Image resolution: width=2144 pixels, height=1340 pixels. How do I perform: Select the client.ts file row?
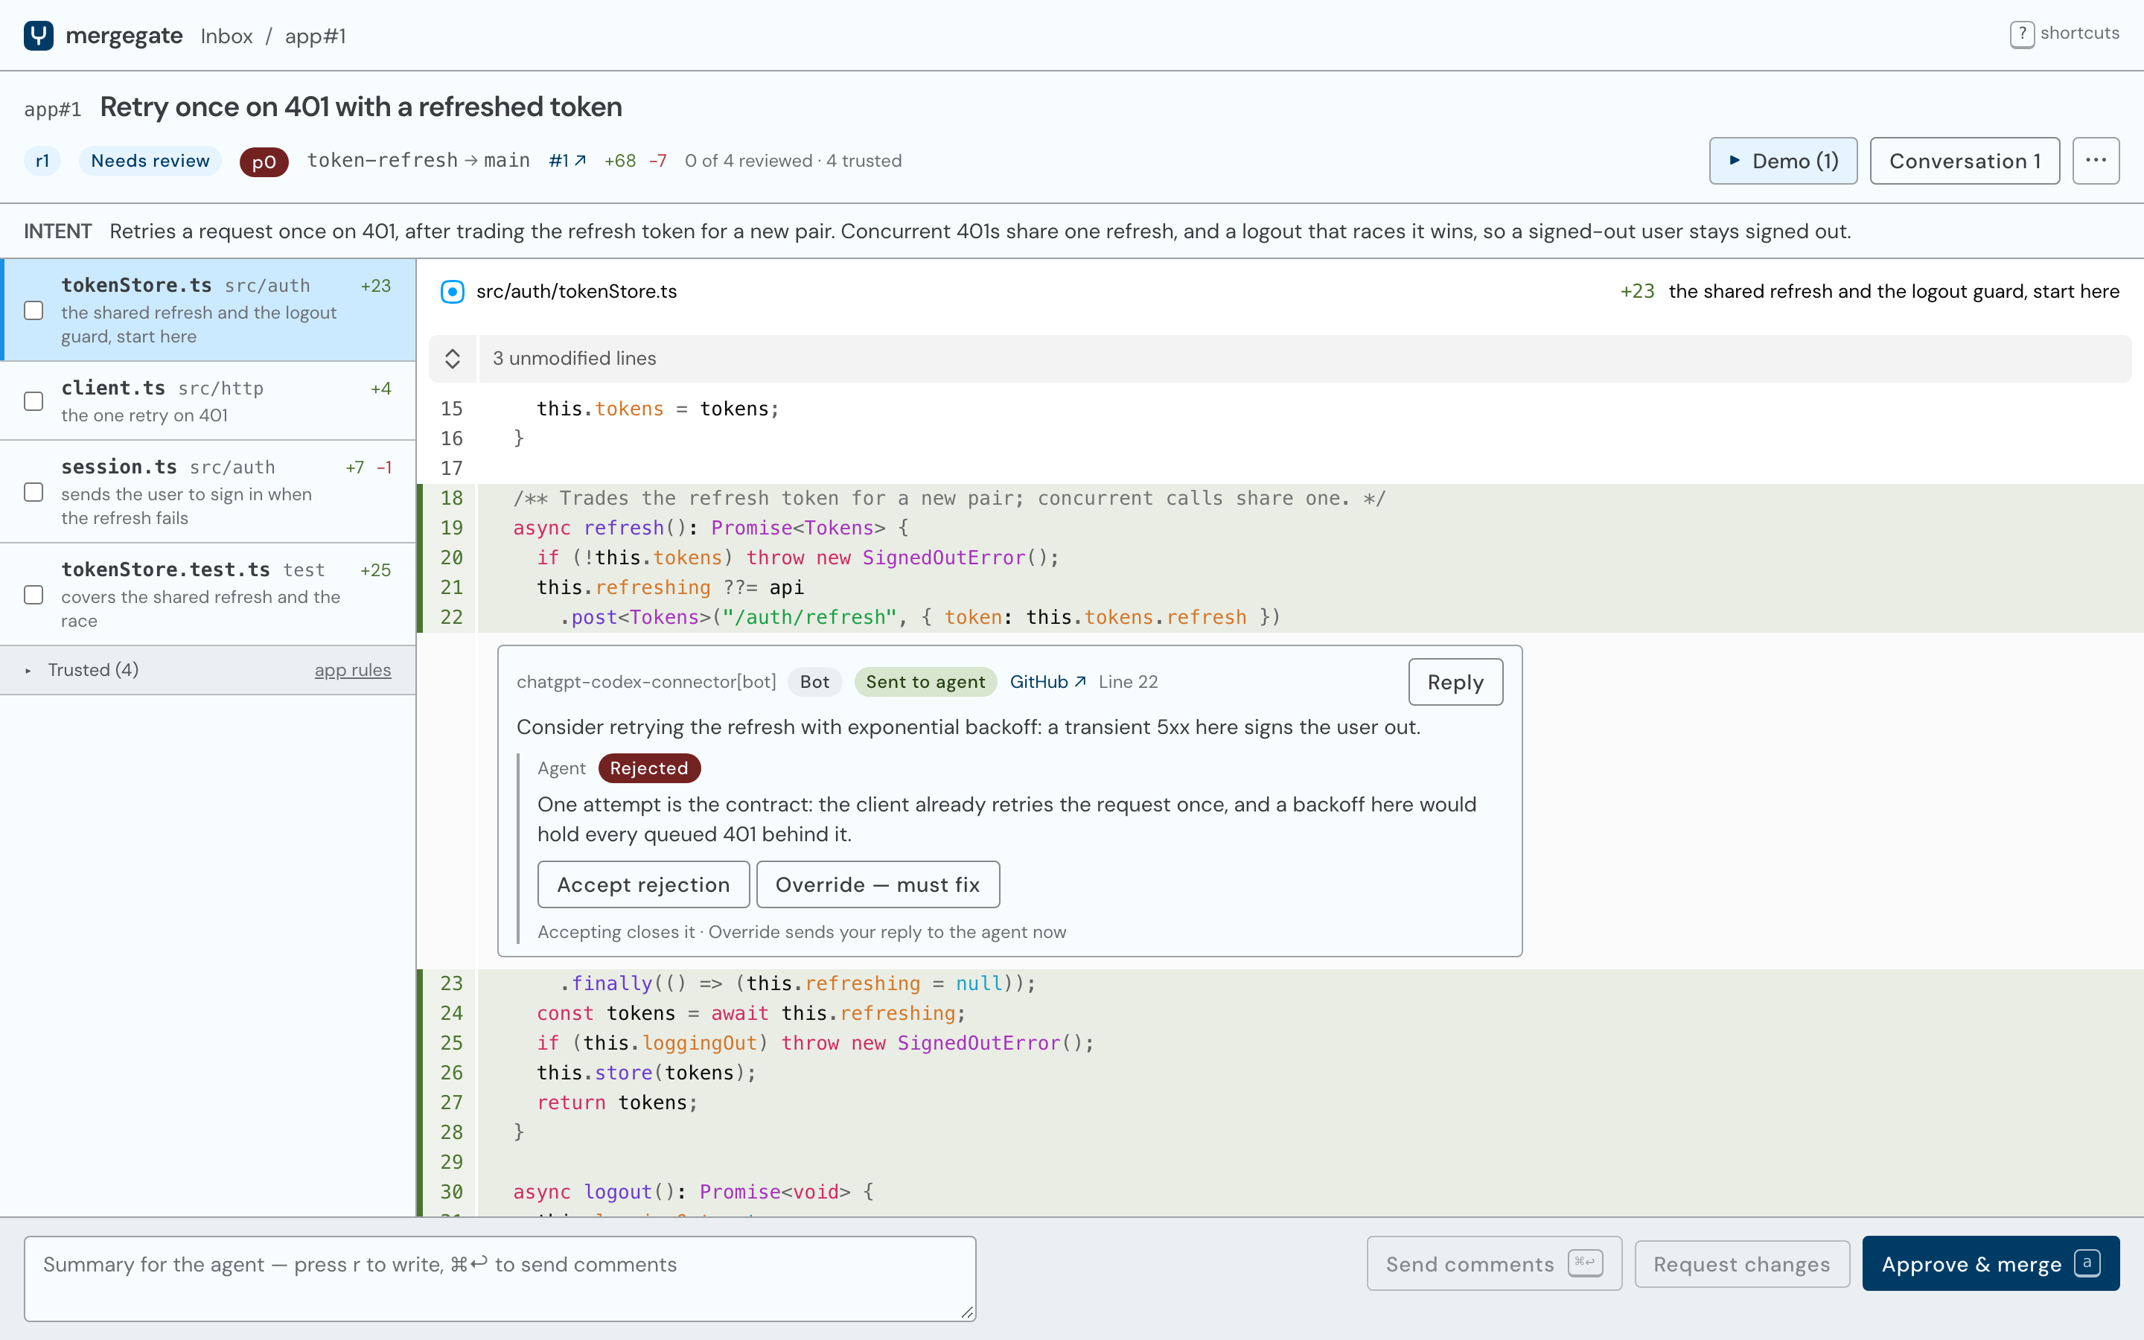coord(208,401)
